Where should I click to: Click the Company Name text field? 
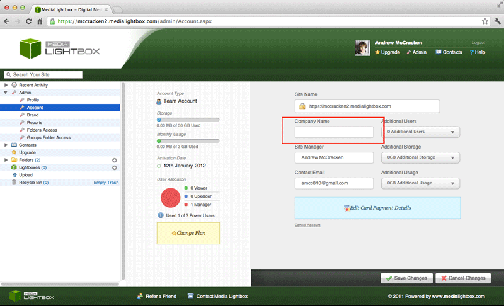(x=334, y=132)
